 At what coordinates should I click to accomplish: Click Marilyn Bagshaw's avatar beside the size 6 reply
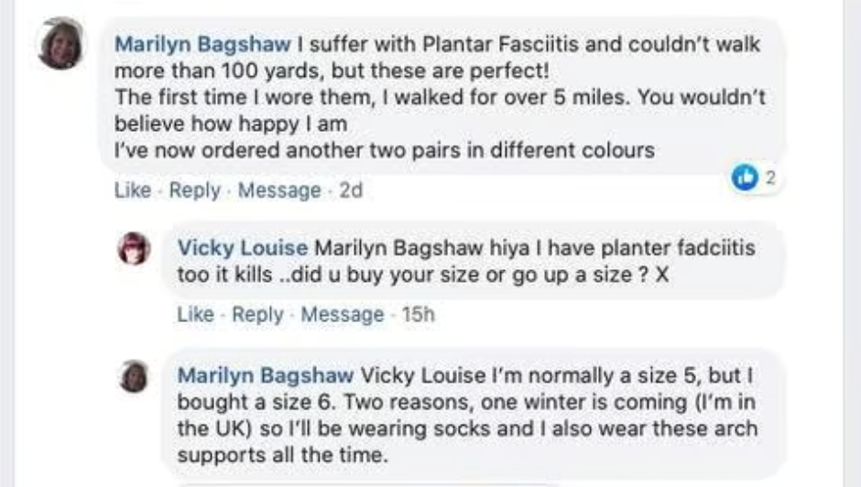(x=134, y=376)
